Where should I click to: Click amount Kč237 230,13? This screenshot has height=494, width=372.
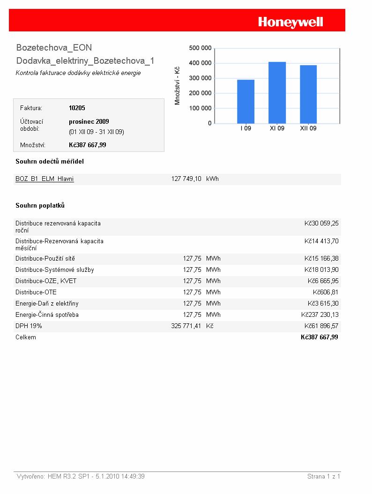[320, 315]
